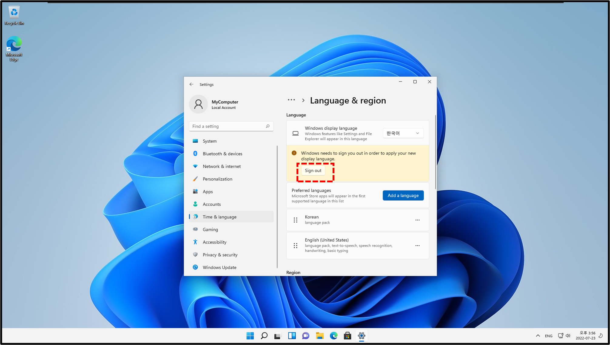610x345 pixels.
Task: Maximize the Settings window
Action: click(x=415, y=82)
